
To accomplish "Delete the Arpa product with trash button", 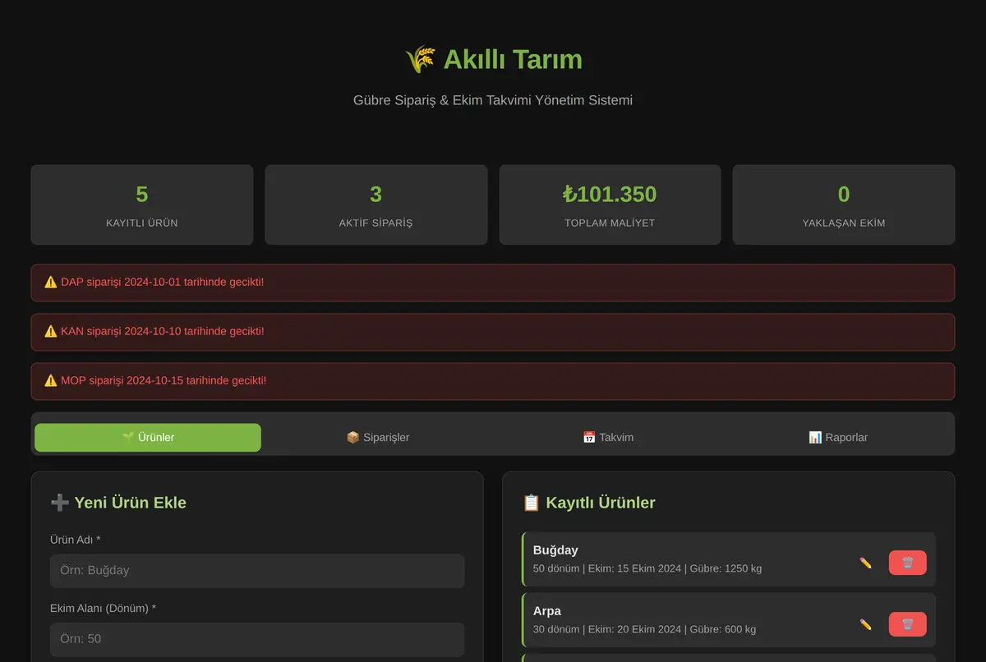I will pos(907,624).
